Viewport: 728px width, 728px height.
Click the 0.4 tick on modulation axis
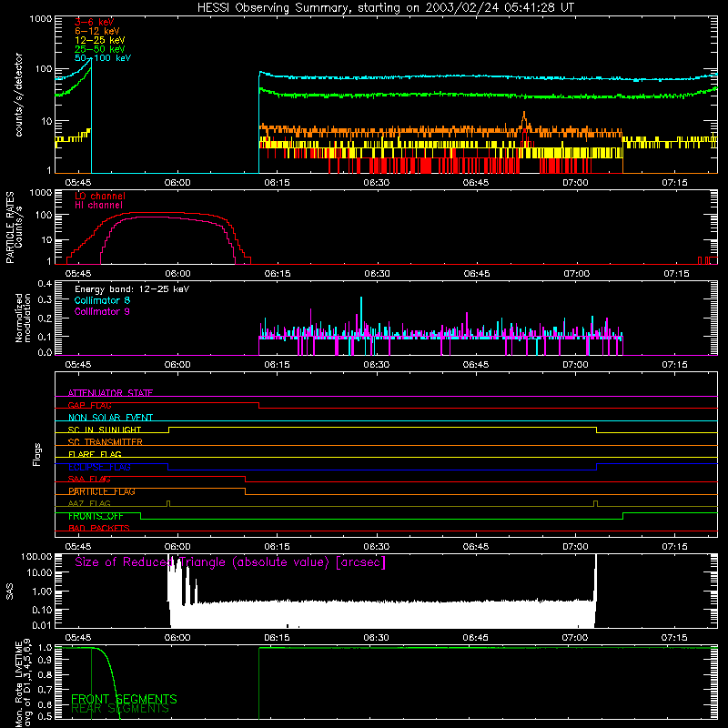(45, 284)
